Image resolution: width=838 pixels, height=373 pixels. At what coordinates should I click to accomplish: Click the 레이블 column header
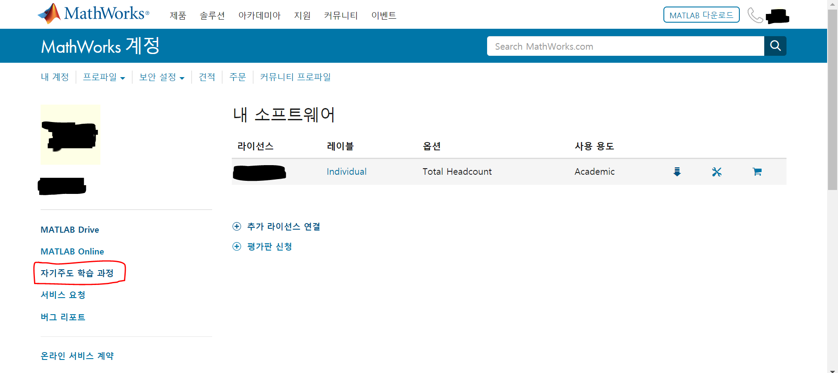pyautogui.click(x=340, y=146)
